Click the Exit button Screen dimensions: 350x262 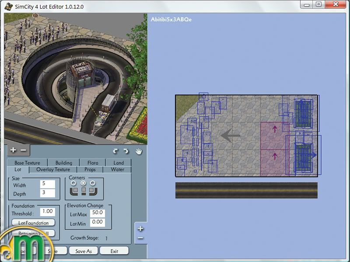(114, 251)
